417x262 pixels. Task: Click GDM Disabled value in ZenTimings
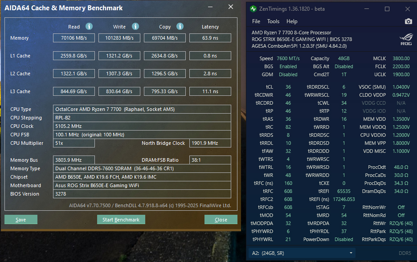tap(288, 74)
